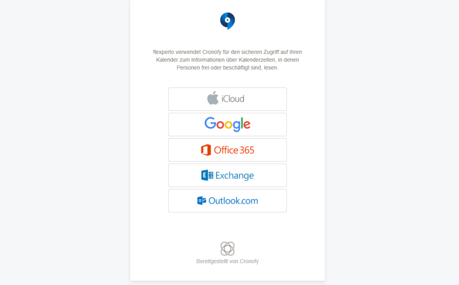Choose iCloud calendar provider
The width and height of the screenshot is (459, 285).
(x=228, y=99)
